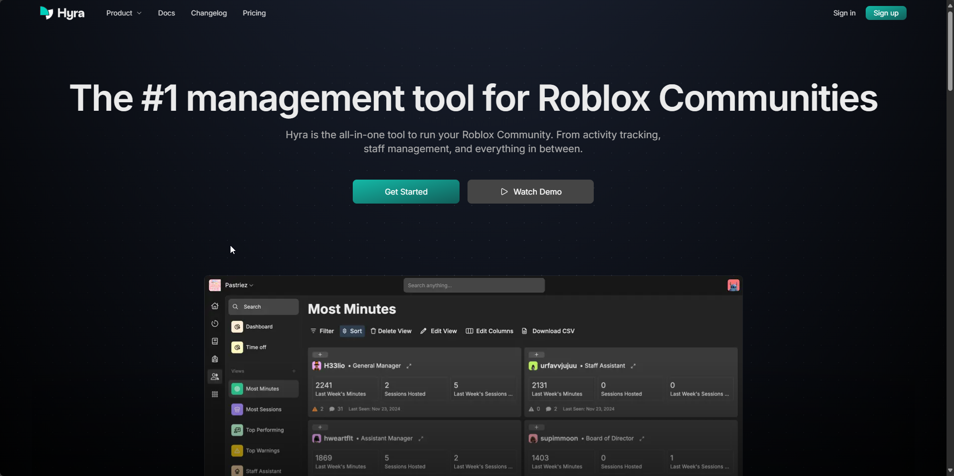The width and height of the screenshot is (954, 476).
Task: Select the Top Performing view
Action: click(x=263, y=430)
